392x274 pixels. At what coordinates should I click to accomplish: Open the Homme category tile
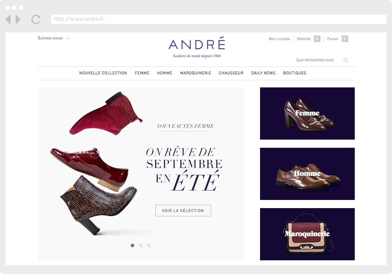pos(307,174)
